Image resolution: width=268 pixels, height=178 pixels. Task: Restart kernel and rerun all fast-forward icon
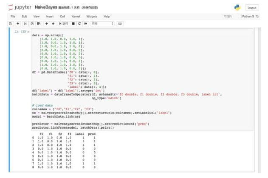(x=86, y=24)
